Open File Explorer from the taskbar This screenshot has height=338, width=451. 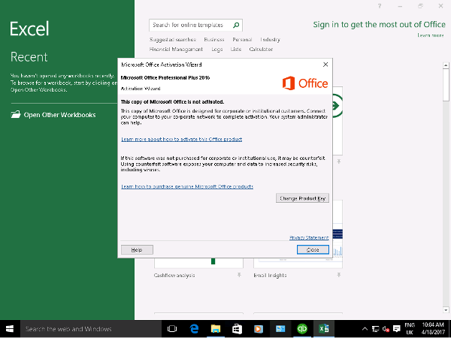point(216,329)
